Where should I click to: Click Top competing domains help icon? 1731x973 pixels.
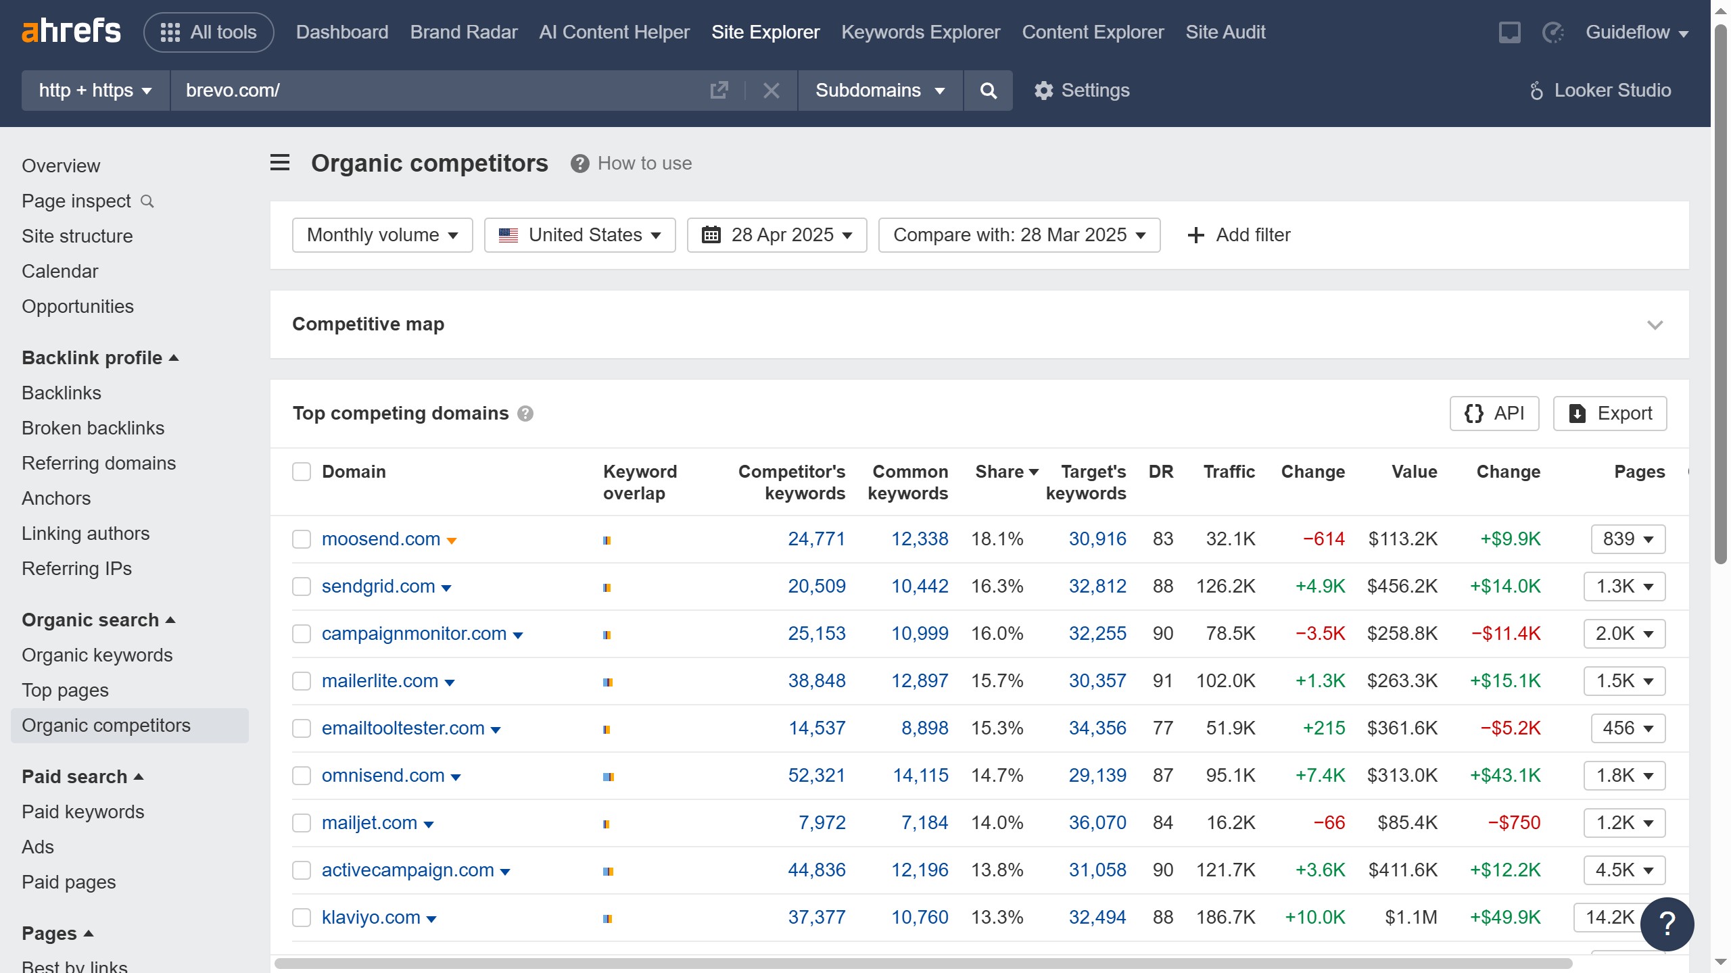coord(525,414)
